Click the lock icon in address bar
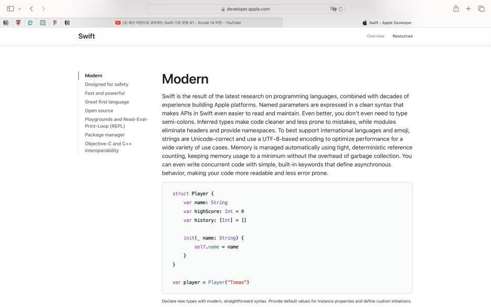 click(x=223, y=9)
